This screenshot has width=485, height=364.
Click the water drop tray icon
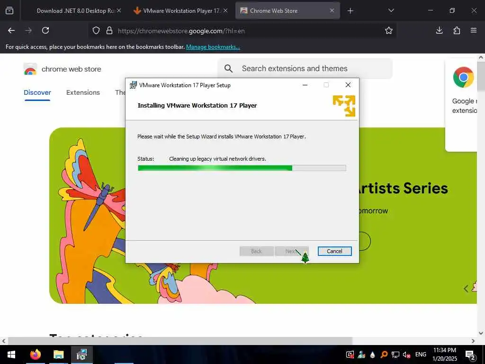(x=373, y=355)
